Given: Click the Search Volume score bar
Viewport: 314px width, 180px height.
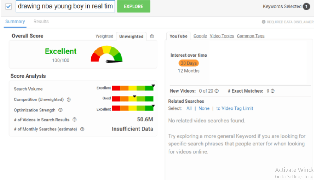Looking at the screenshot, I should (133, 88).
